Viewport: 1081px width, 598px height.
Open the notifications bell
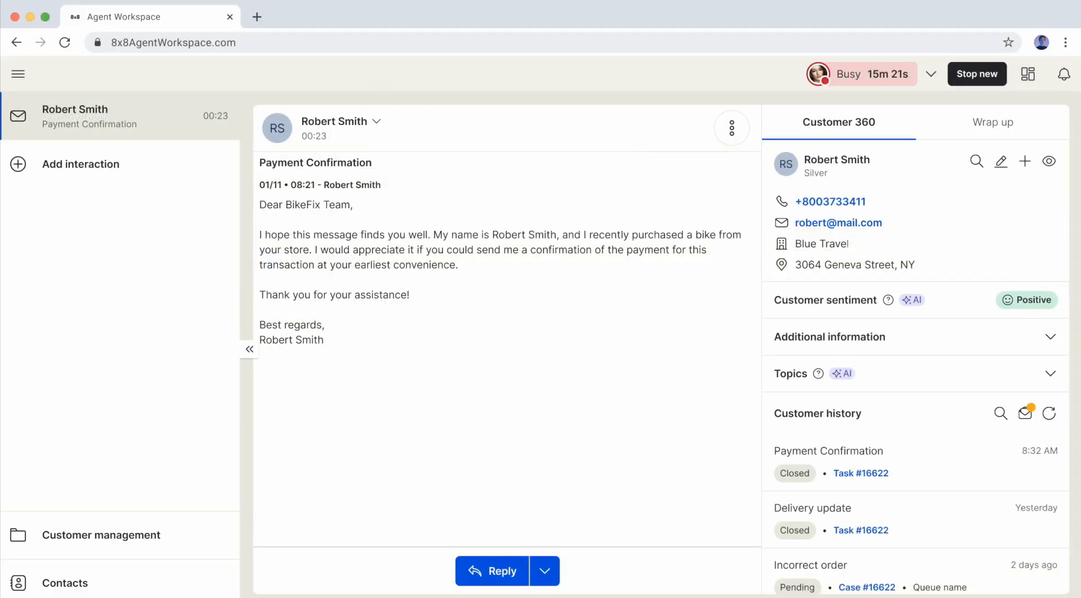(x=1064, y=74)
